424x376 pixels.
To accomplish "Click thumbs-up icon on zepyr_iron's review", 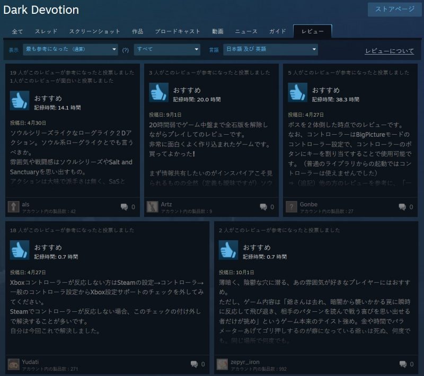I will coord(228,250).
